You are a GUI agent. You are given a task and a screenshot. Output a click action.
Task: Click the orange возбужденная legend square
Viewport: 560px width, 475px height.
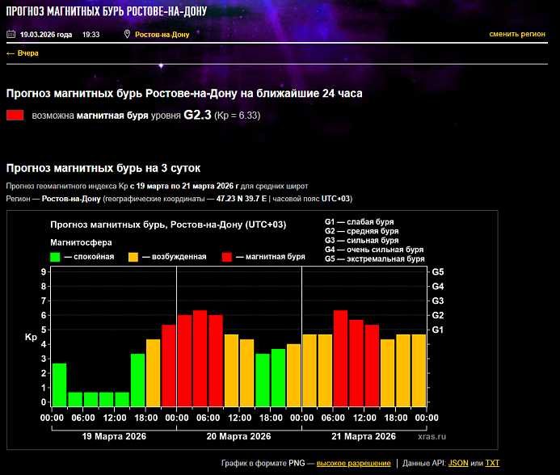133,257
